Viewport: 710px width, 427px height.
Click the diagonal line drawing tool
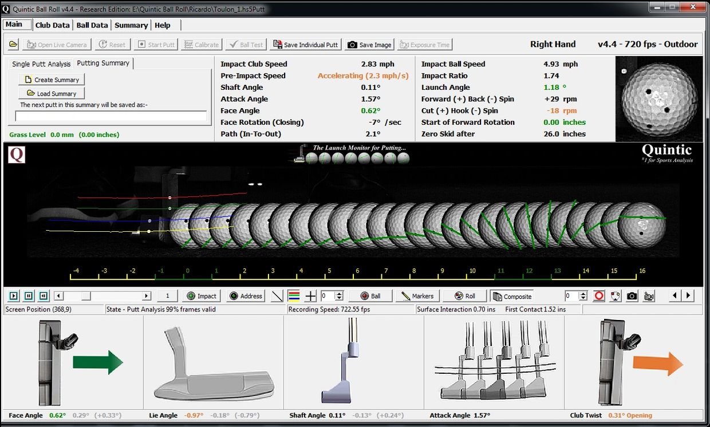[x=277, y=296]
